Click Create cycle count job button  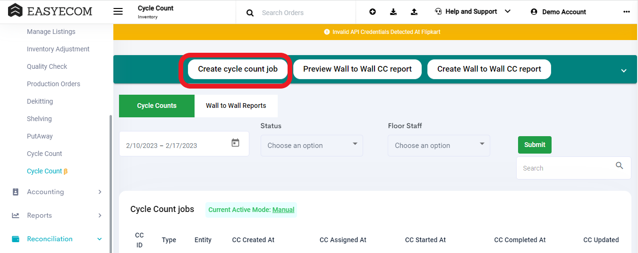(238, 69)
